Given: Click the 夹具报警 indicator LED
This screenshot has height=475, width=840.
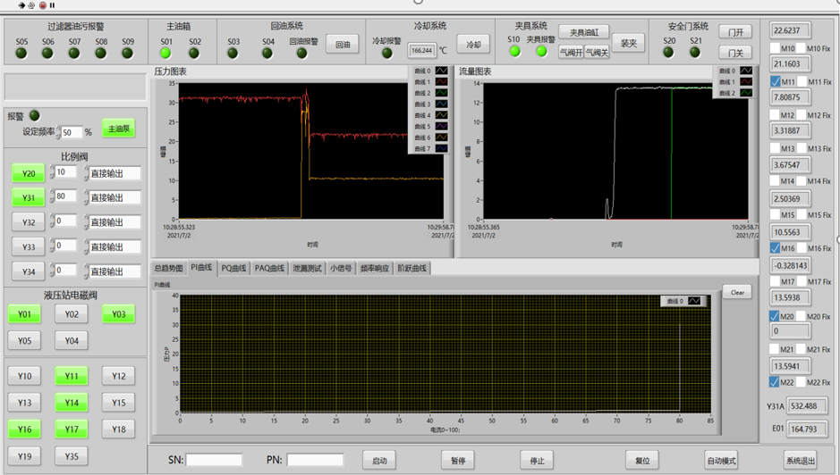Looking at the screenshot, I should [x=541, y=52].
